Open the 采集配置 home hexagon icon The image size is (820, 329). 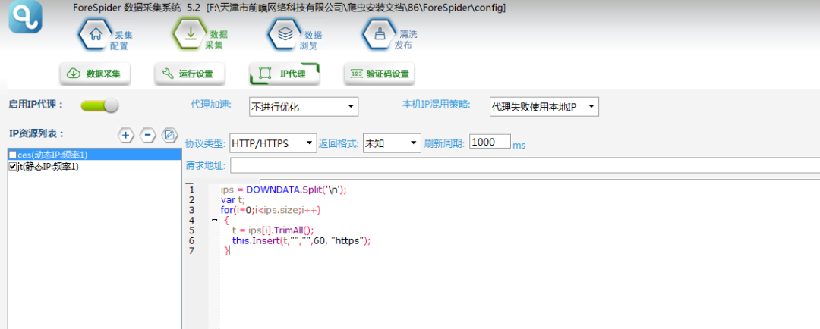tap(95, 34)
